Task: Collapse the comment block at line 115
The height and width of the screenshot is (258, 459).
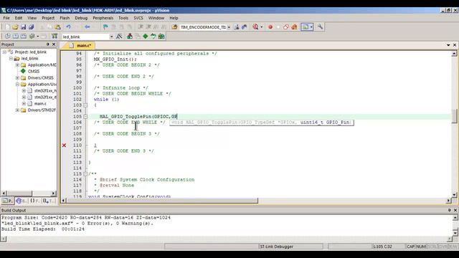Action: (85, 173)
